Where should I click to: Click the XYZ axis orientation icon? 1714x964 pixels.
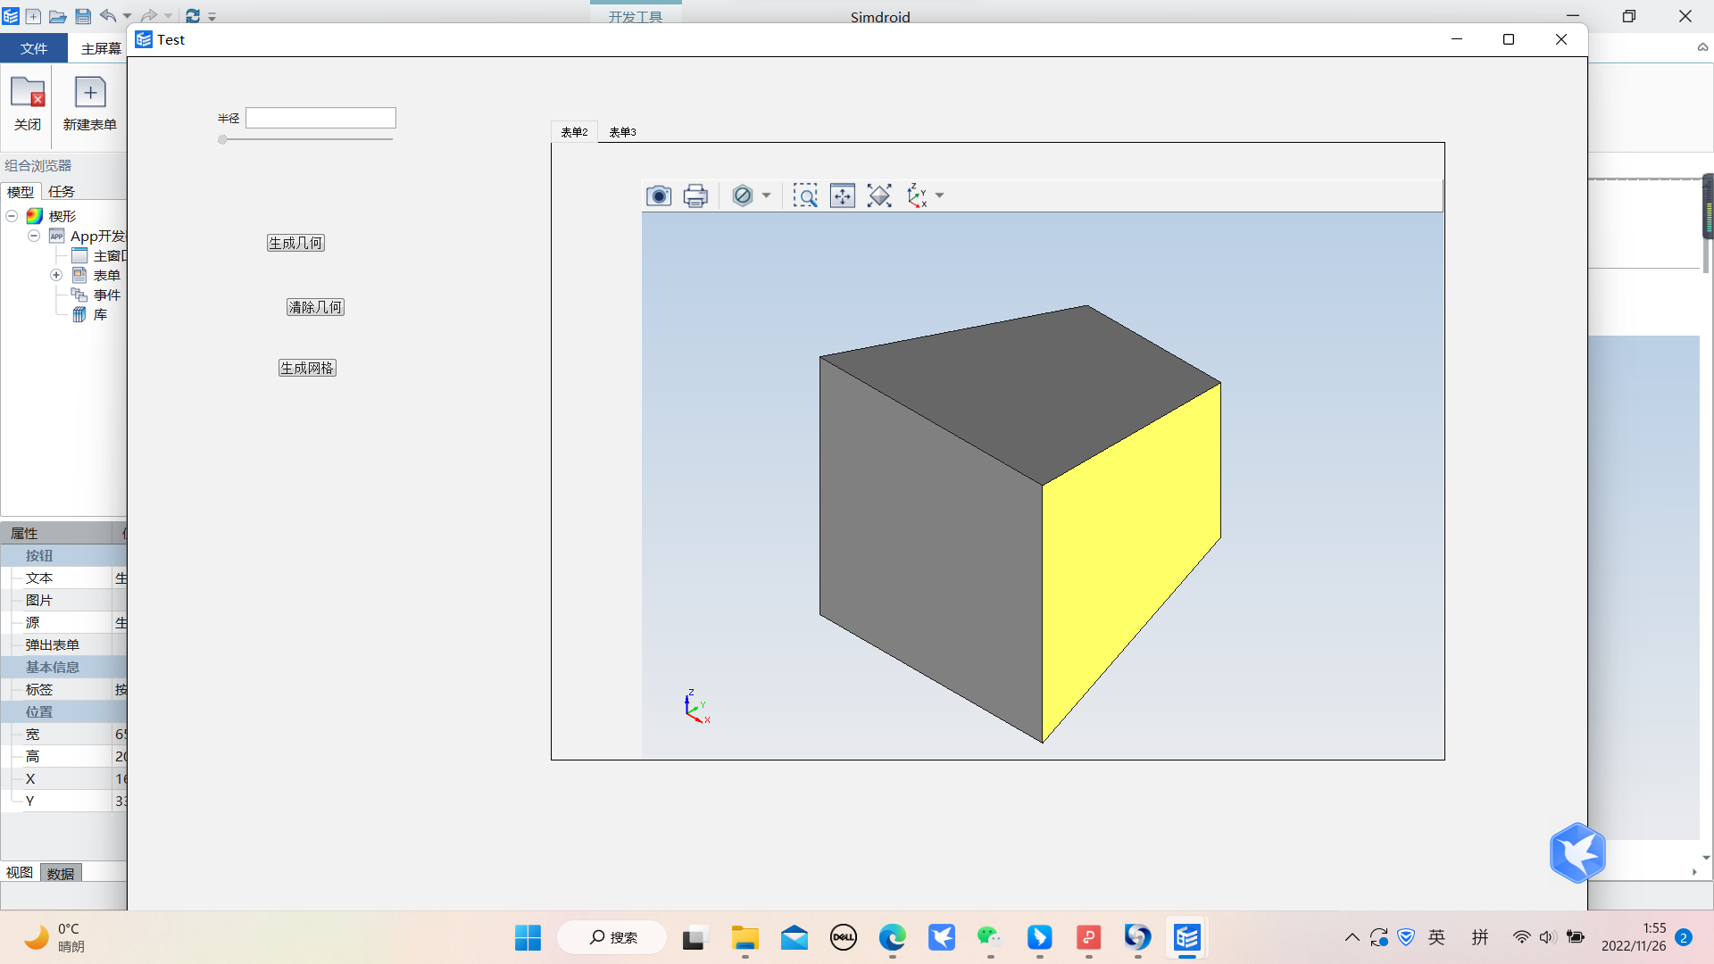[x=917, y=195]
